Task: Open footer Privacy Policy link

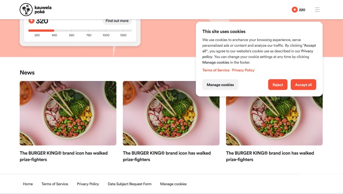Action: [88, 184]
